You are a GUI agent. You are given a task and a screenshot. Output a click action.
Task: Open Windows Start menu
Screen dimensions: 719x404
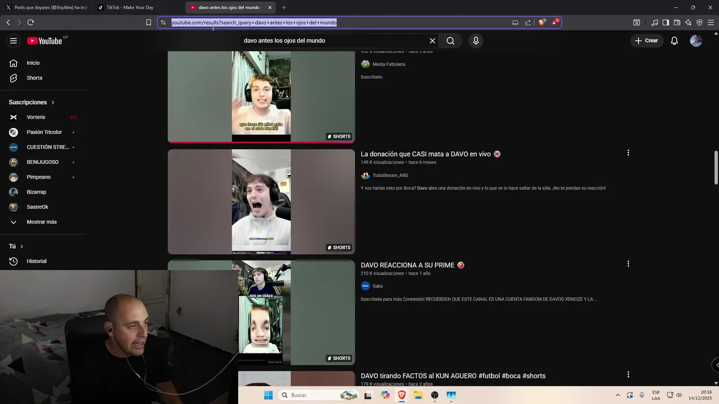pyautogui.click(x=269, y=395)
